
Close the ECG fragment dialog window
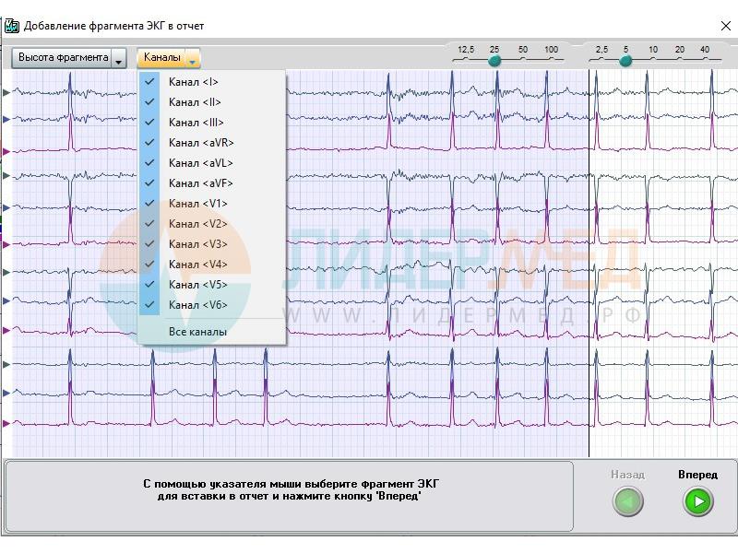click(x=724, y=26)
